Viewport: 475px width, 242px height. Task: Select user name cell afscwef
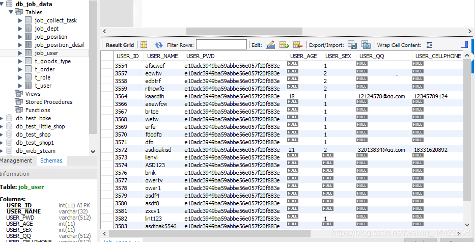(x=163, y=66)
